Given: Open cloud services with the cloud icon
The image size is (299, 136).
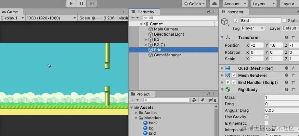Looking at the screenshot, I should tap(214, 4).
